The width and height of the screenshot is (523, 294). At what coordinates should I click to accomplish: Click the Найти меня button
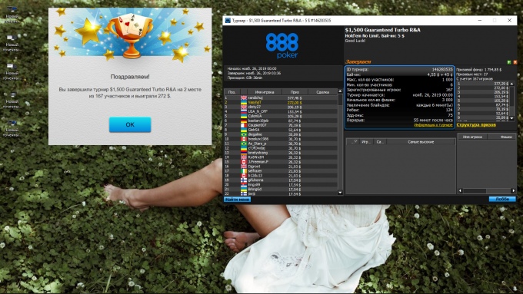(237, 200)
